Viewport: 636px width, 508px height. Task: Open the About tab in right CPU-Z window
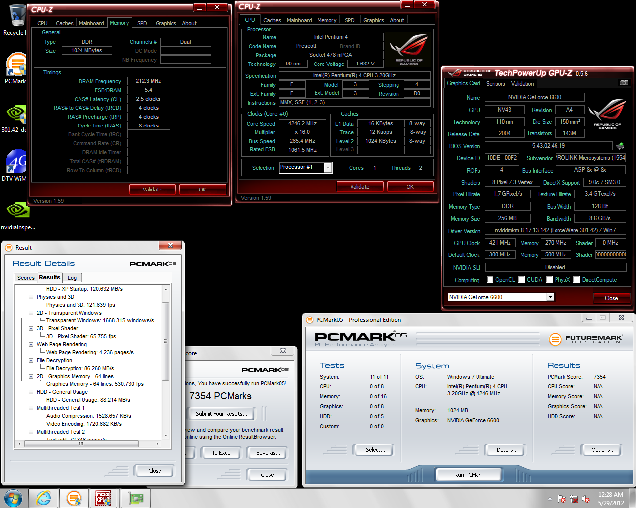(x=397, y=20)
